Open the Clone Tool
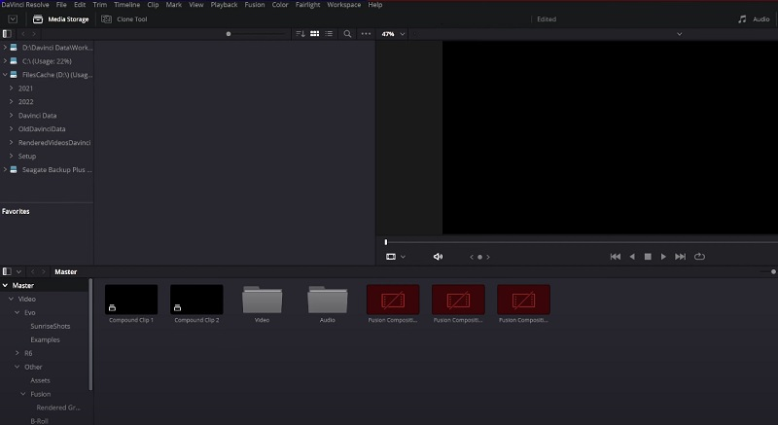The image size is (778, 425). (124, 19)
